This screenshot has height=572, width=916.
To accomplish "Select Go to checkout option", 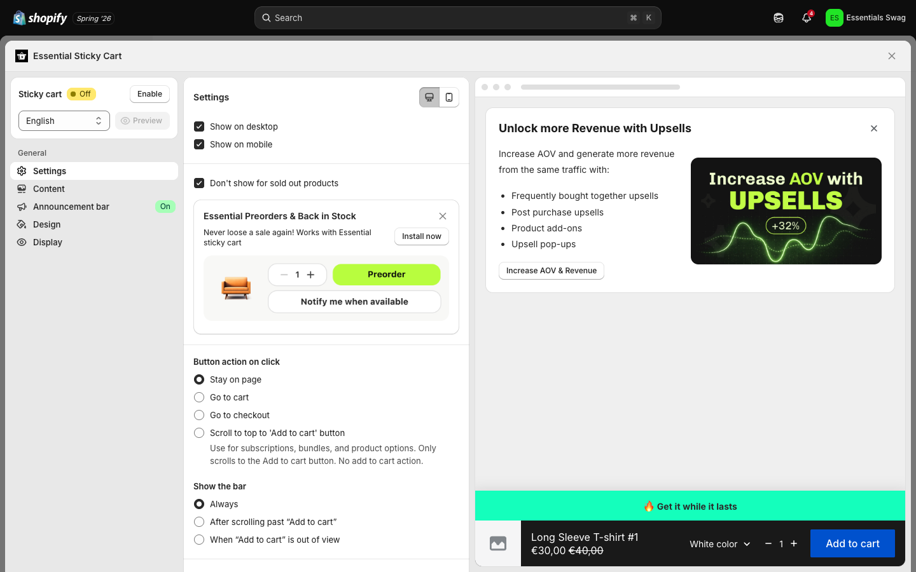I will pos(199,415).
